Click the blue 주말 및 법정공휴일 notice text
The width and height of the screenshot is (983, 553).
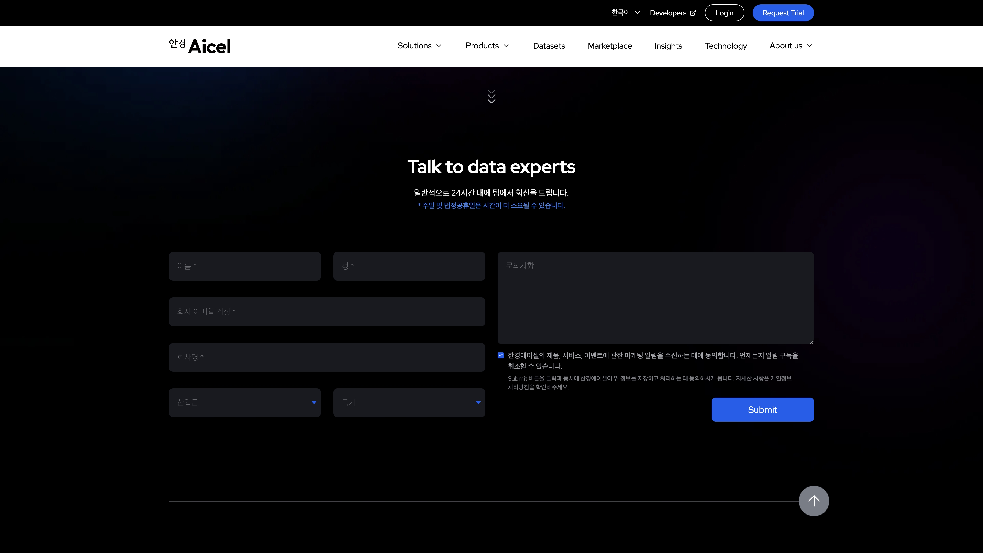491,205
